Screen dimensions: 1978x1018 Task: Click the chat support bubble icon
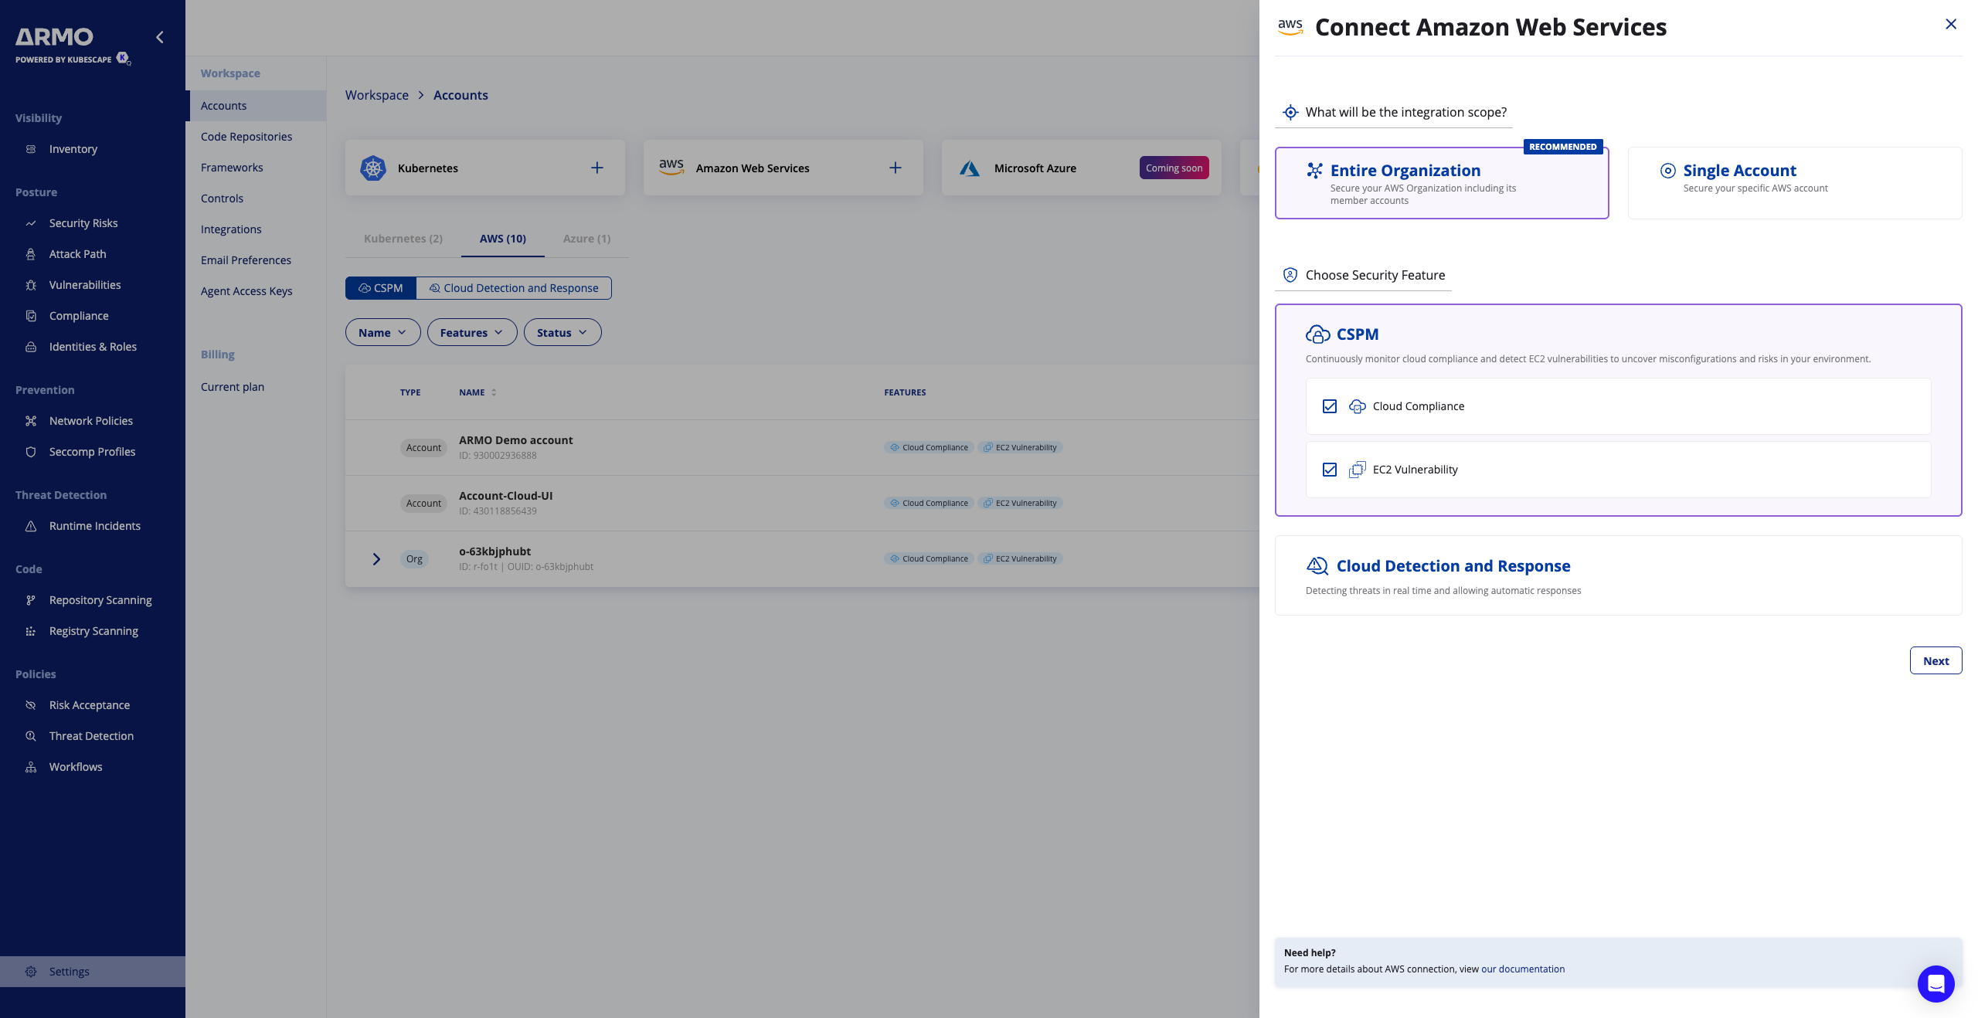pyautogui.click(x=1936, y=983)
